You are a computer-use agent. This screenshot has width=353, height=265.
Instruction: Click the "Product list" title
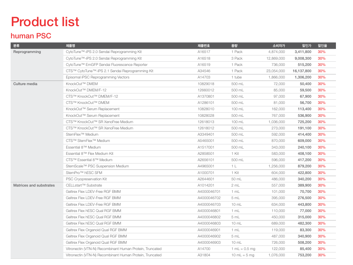[45, 22]
